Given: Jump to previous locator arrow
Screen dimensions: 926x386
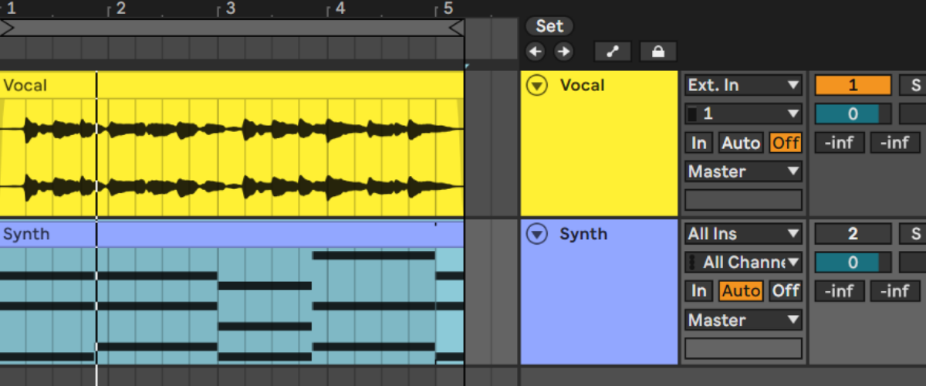Looking at the screenshot, I should click(536, 52).
